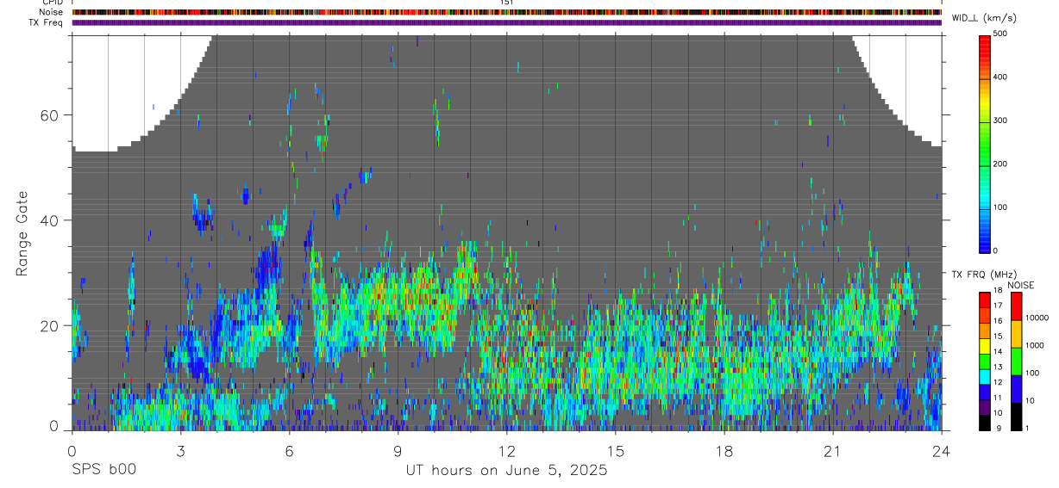
Task: Click the 10000 noise tick label
Action: [1037, 318]
